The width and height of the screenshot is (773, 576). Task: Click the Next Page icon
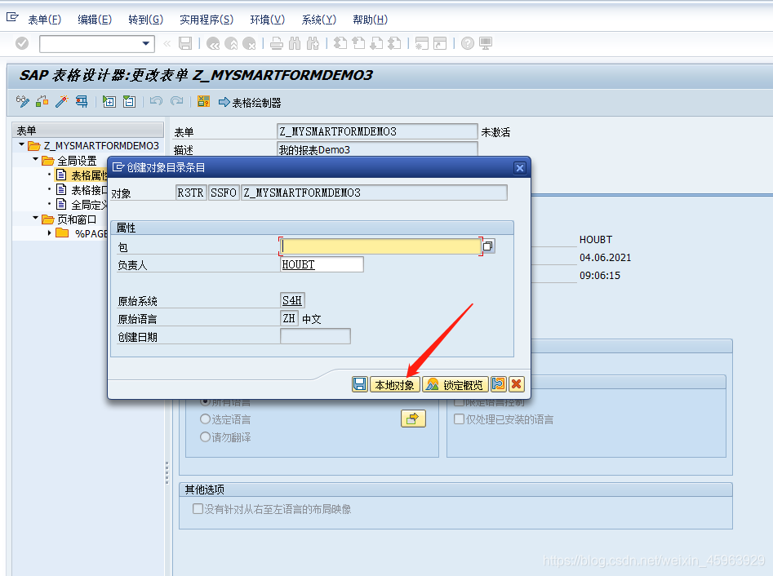point(376,43)
